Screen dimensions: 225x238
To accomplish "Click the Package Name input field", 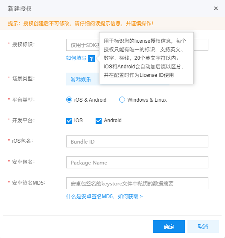I will click(x=137, y=162).
